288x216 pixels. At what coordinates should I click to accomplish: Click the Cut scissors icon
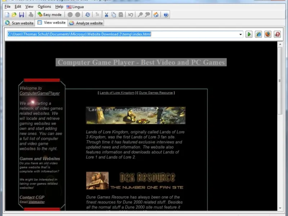click(107, 15)
